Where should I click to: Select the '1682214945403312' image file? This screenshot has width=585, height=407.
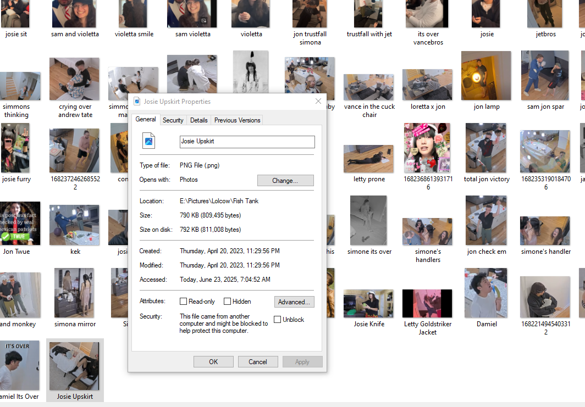click(545, 297)
